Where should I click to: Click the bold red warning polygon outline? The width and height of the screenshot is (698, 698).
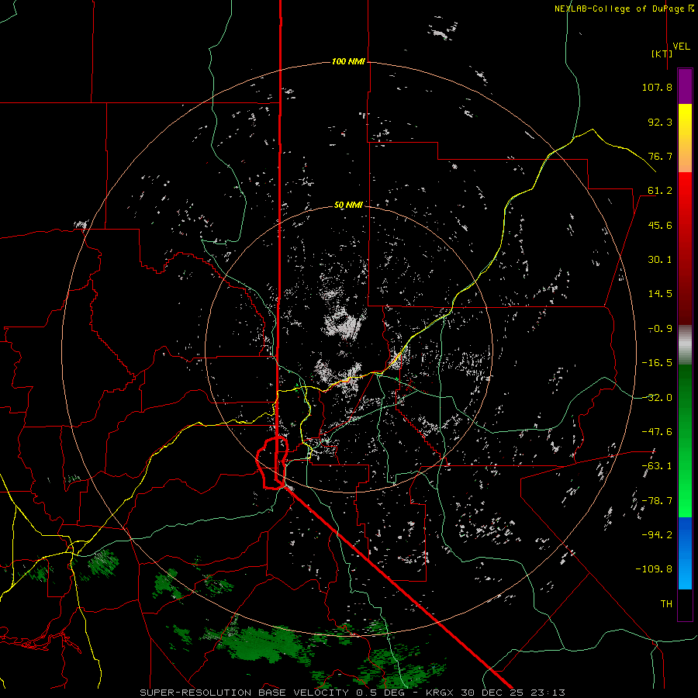[272, 463]
